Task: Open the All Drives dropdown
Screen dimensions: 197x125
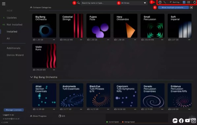Action: click(x=134, y=3)
